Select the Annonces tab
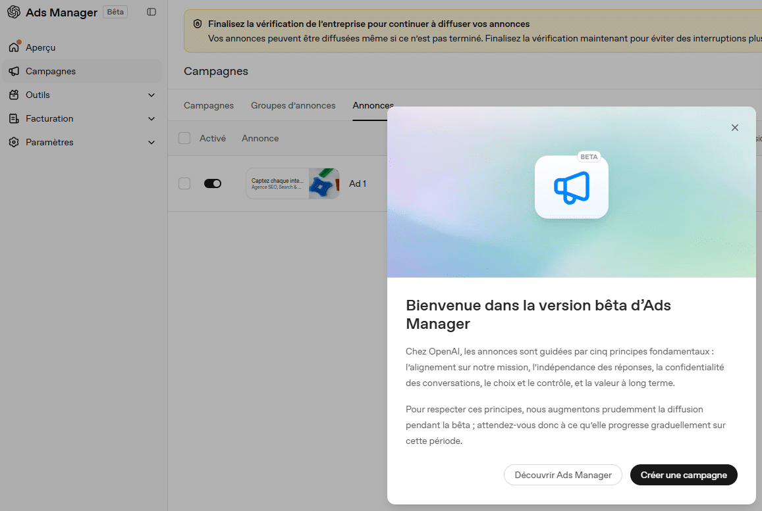The height and width of the screenshot is (511, 762). 373,105
